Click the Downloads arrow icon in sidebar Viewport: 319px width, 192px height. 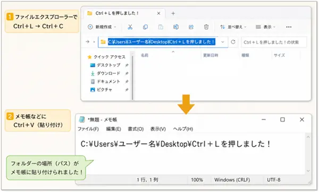coord(93,73)
